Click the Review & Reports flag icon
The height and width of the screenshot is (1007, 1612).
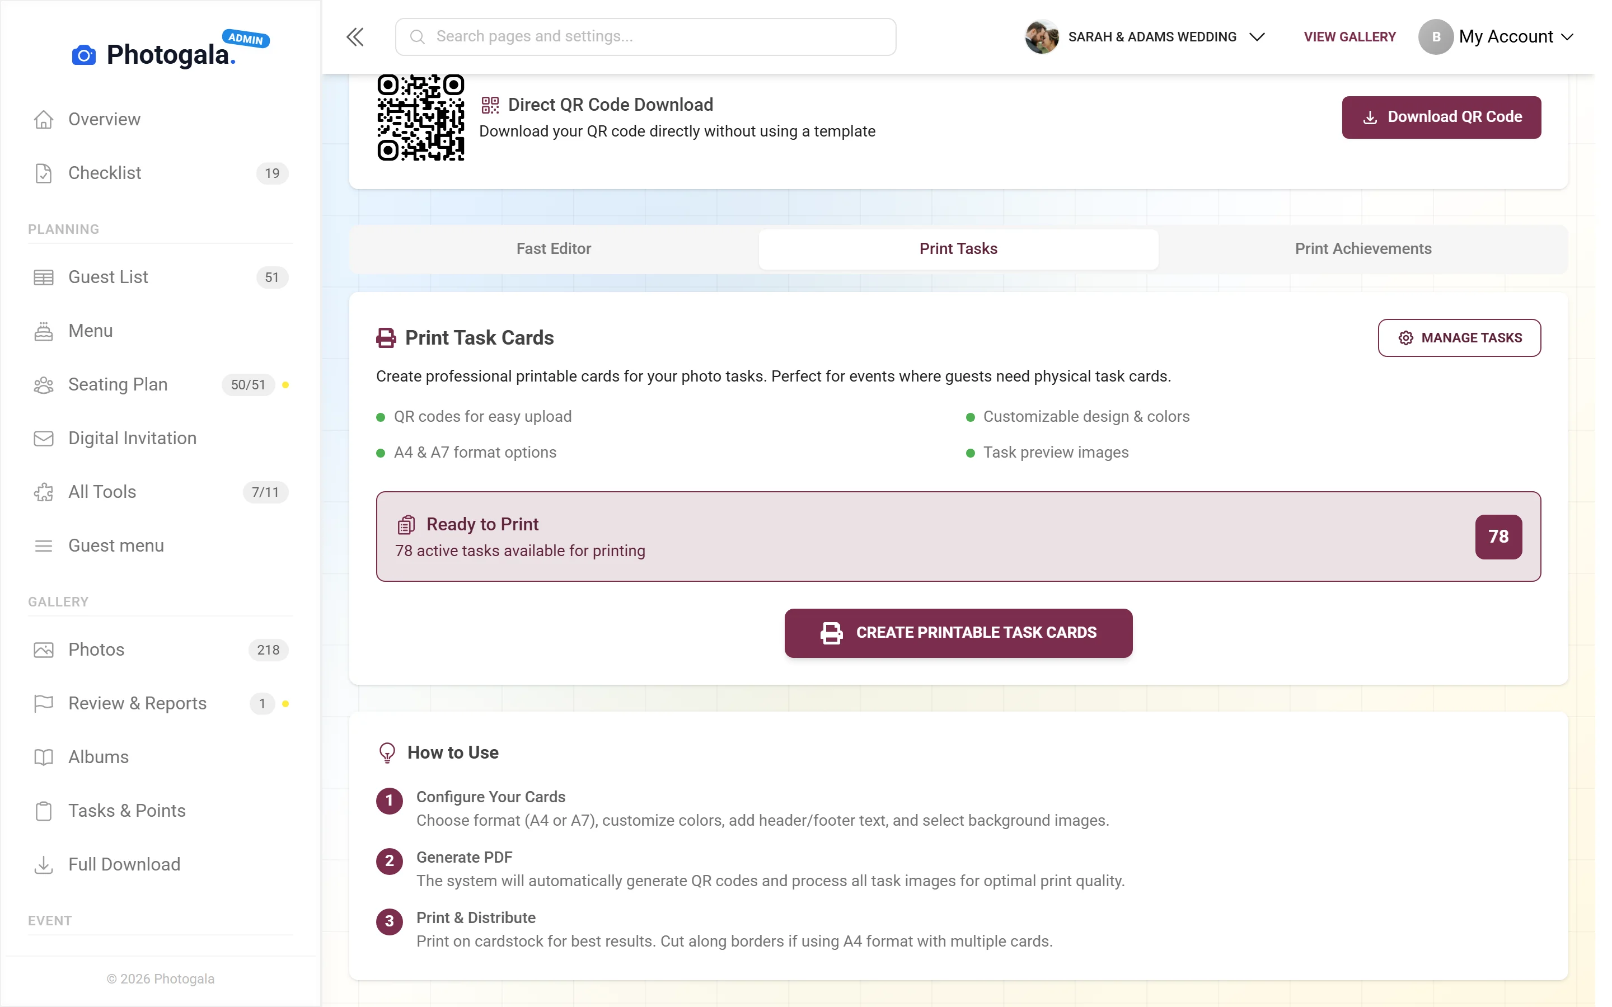[x=43, y=703]
